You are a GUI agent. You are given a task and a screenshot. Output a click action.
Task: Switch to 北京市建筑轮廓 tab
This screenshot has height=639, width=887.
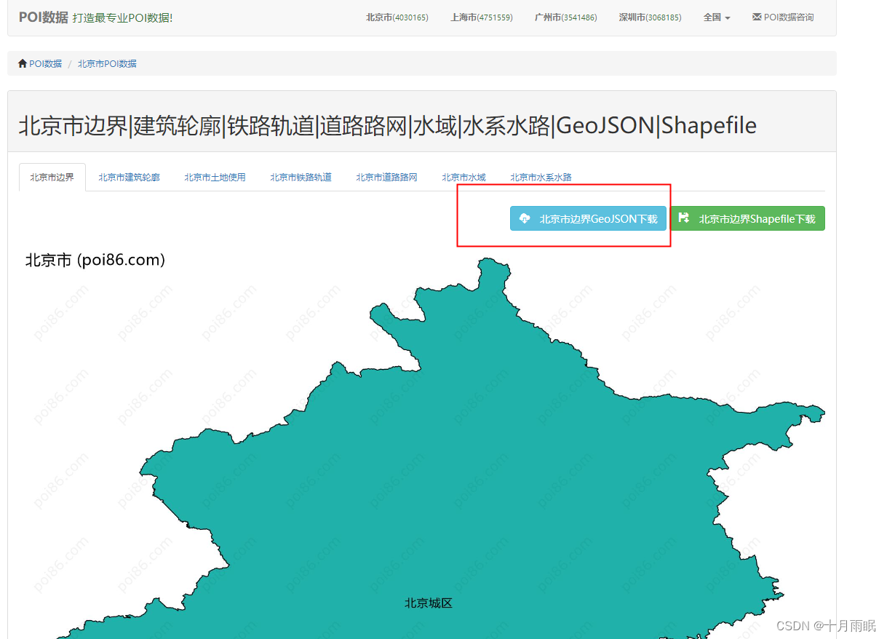tap(130, 177)
